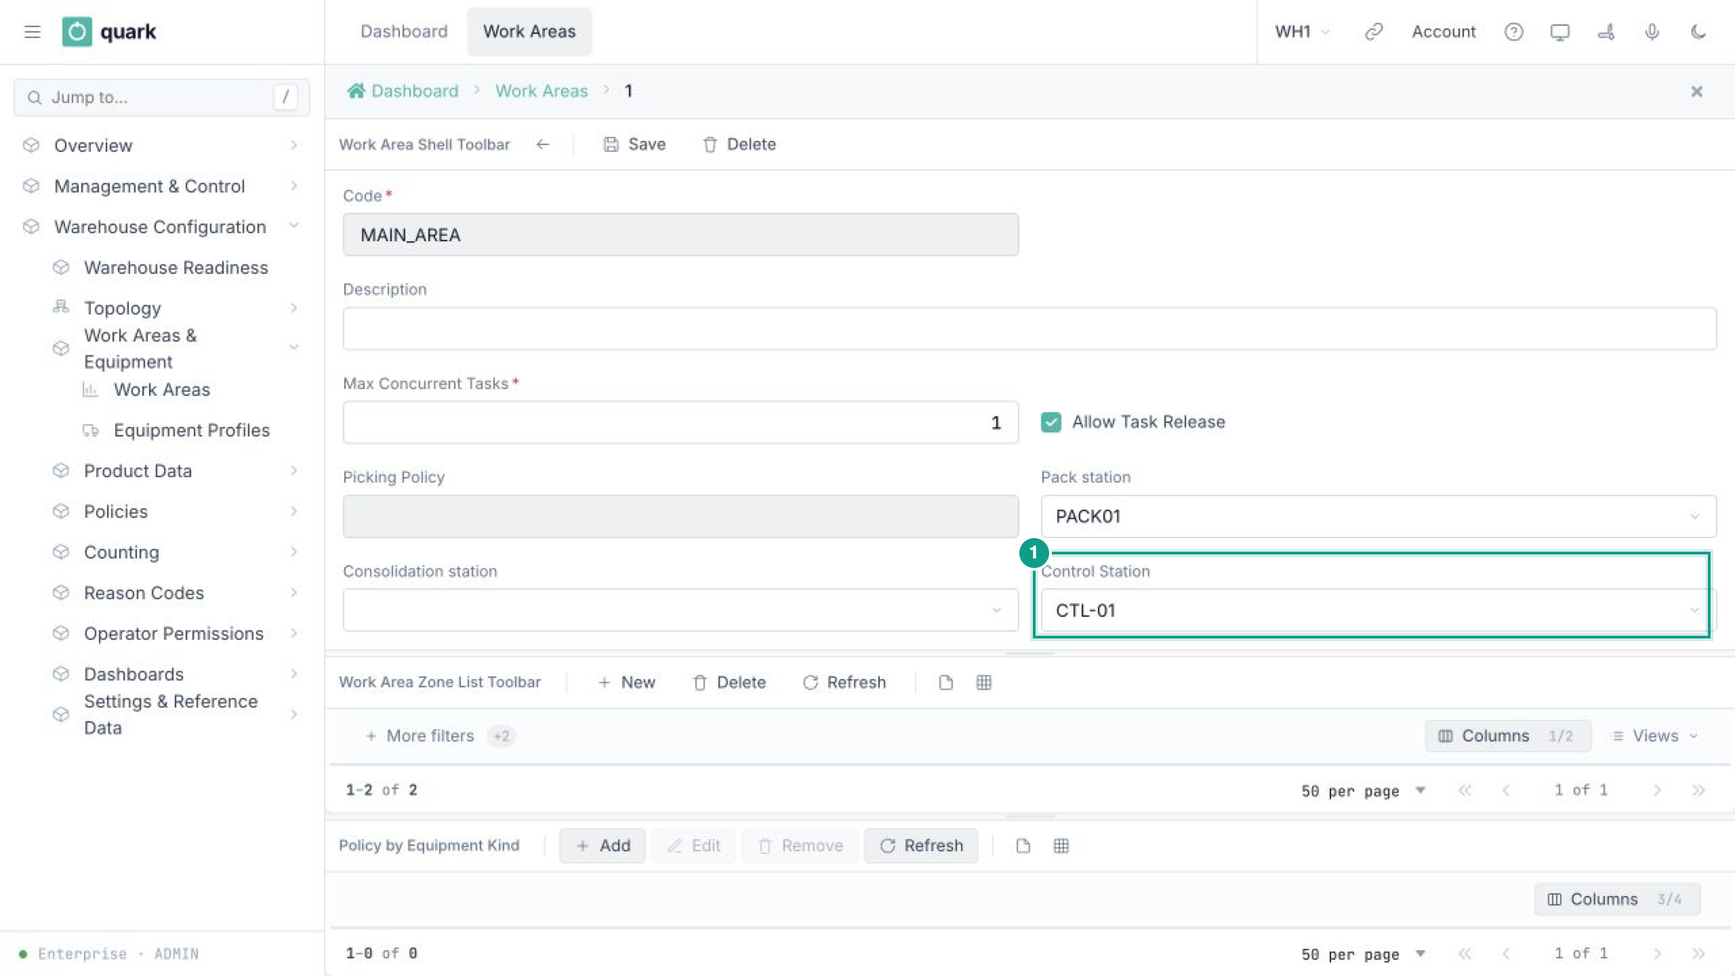Open Warehouse Readiness in sidebar
Screen dimensions: 1735x976
coord(176,268)
